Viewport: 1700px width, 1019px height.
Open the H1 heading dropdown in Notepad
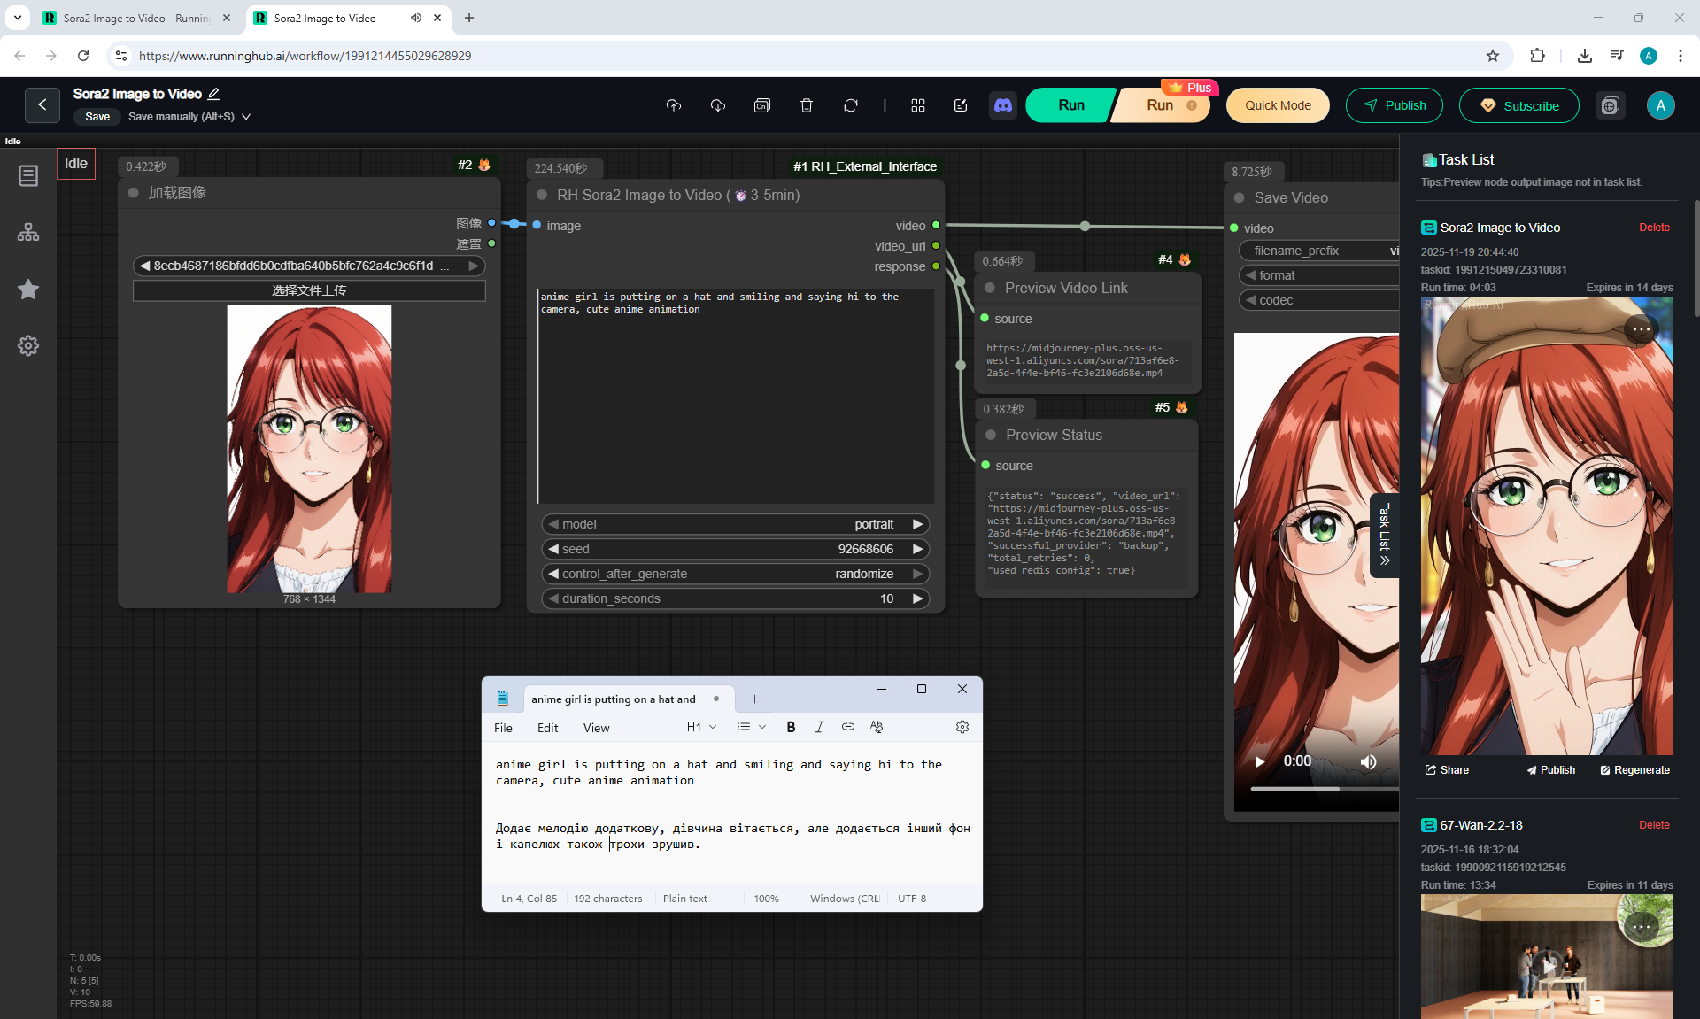point(701,727)
